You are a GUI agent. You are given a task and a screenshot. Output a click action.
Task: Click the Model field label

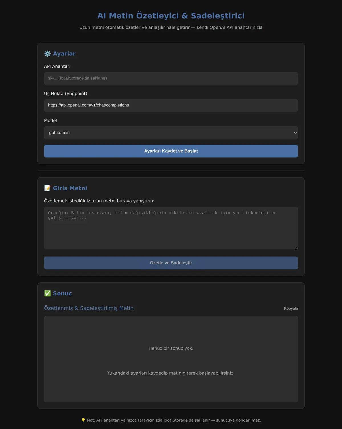tap(50, 121)
